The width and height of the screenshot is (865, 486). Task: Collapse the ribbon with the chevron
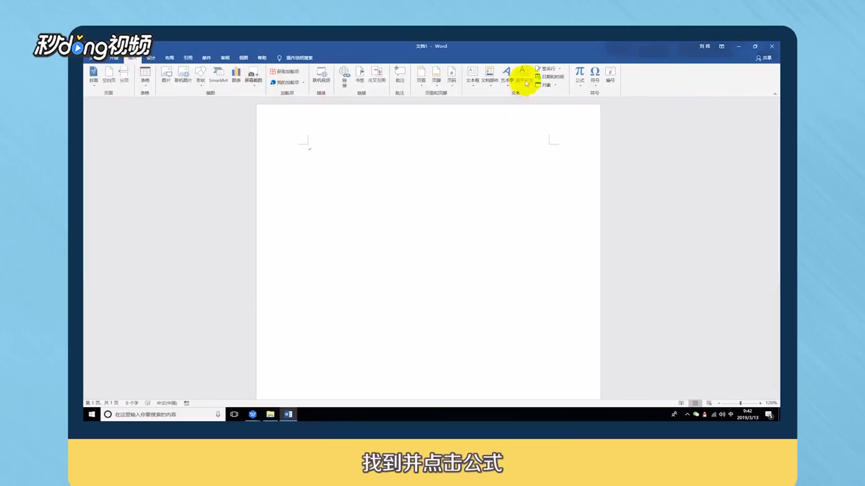coord(774,93)
